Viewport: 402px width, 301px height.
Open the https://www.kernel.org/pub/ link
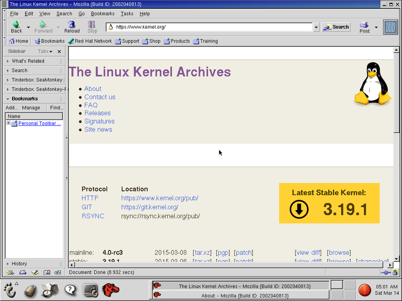pyautogui.click(x=160, y=198)
